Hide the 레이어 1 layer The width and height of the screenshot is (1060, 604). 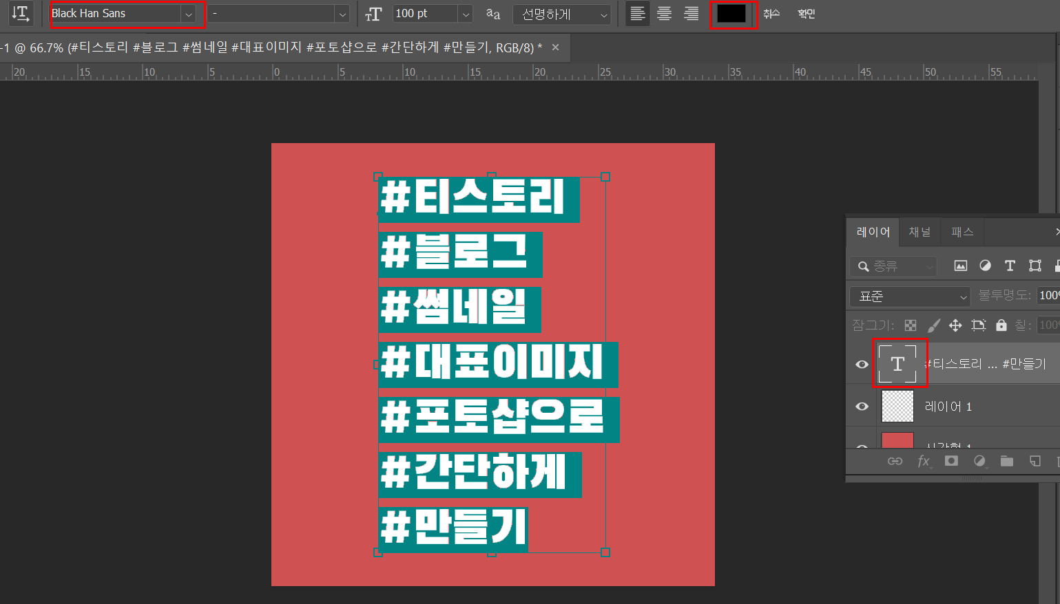click(862, 407)
